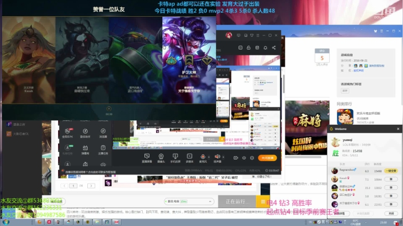403x226 pixels.
Task: Open the menu icon in blue game window
Action: (x=381, y=31)
